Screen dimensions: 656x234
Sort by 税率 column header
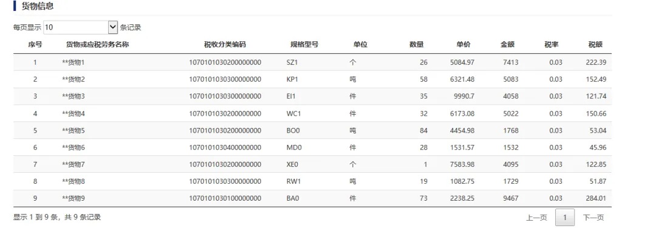click(552, 44)
